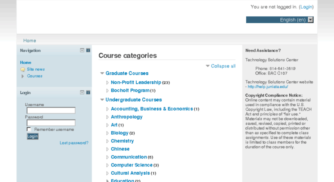The width and height of the screenshot is (334, 182).
Task: Open the English (en) language dropdown
Action: point(280,20)
